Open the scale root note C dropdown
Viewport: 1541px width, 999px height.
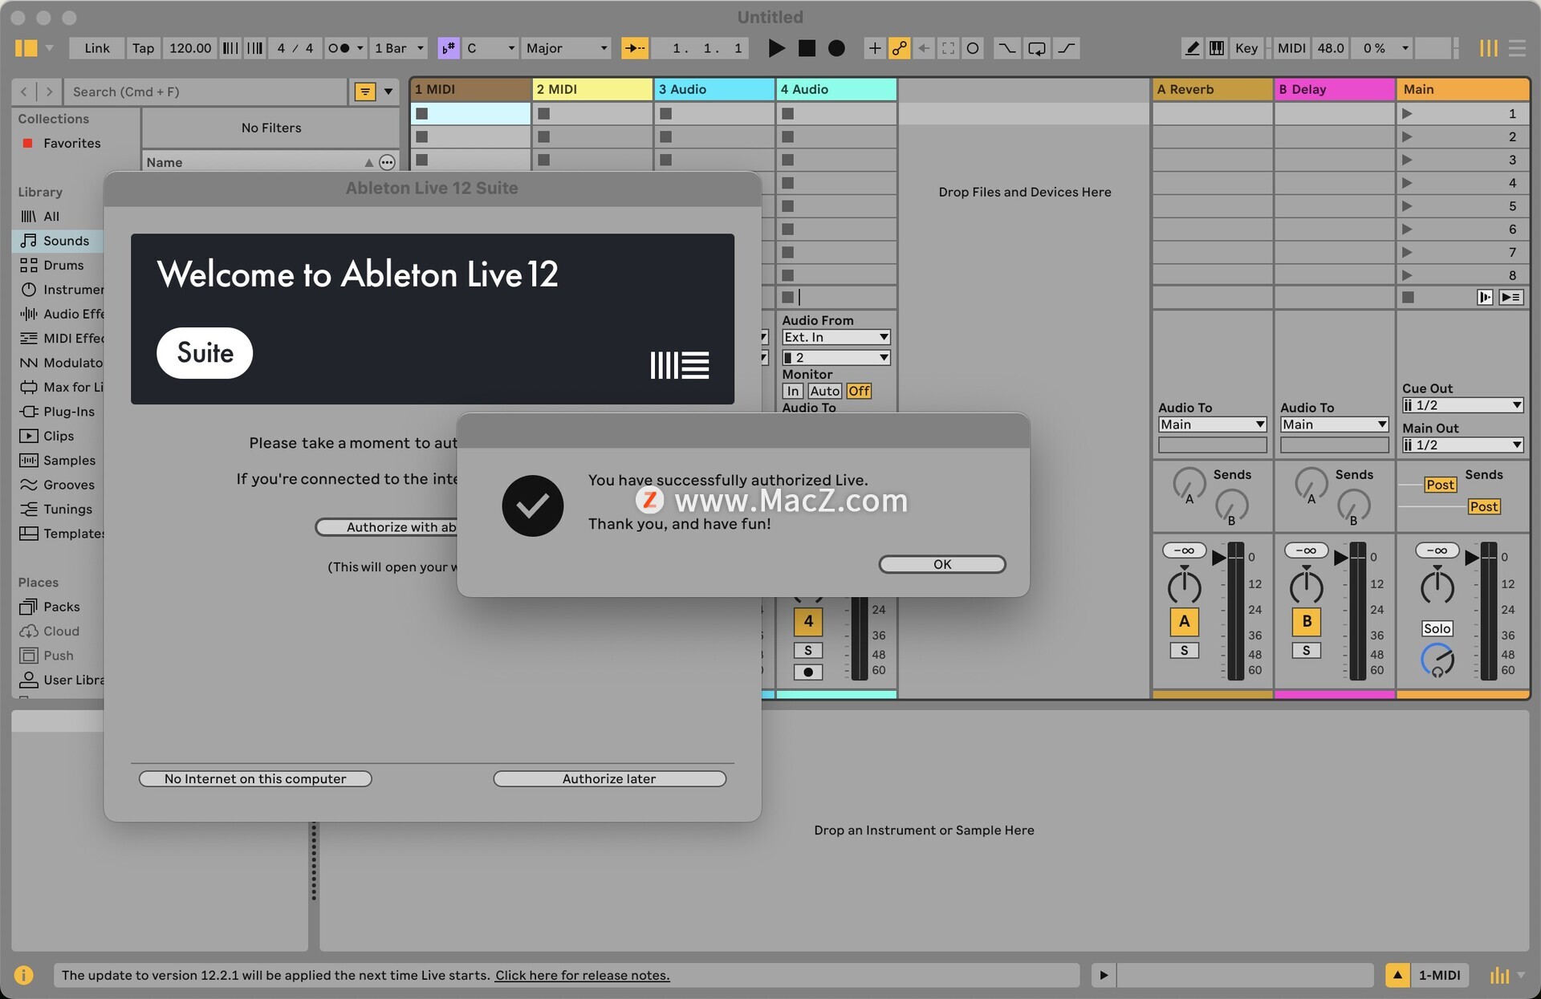coord(490,48)
